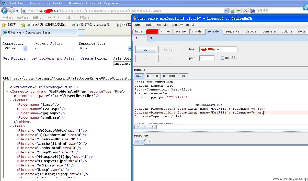Open the ROM之家 favorites bar link
The image size is (308, 181).
pos(48,25)
